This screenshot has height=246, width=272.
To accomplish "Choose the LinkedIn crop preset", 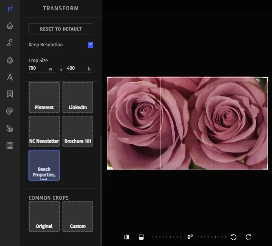I will (x=78, y=97).
